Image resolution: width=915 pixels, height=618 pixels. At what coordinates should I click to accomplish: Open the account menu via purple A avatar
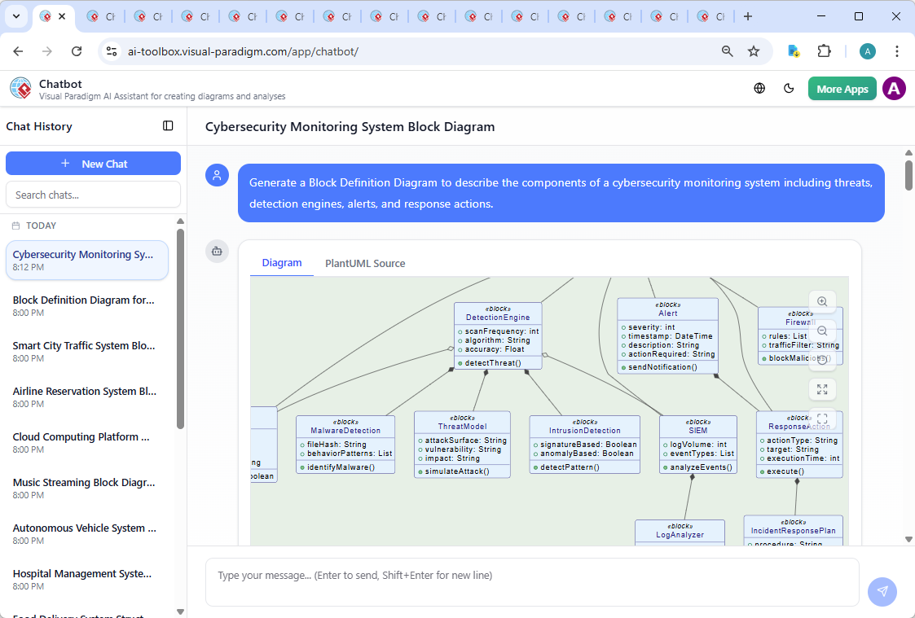(x=894, y=88)
